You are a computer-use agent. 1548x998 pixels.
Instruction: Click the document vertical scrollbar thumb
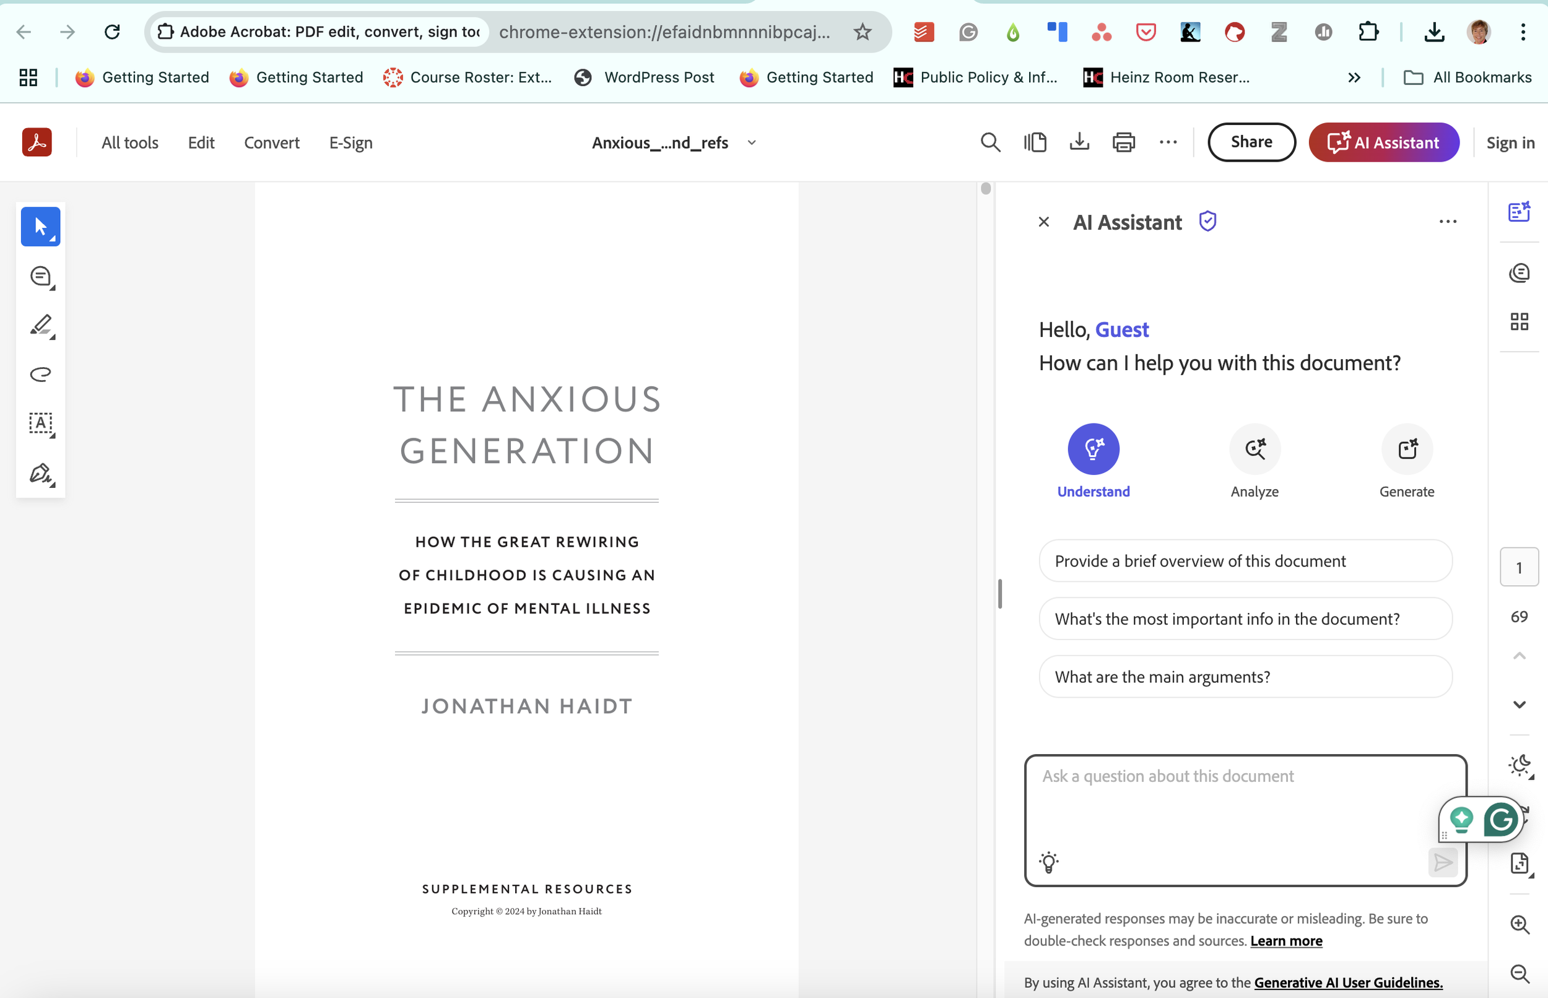986,189
